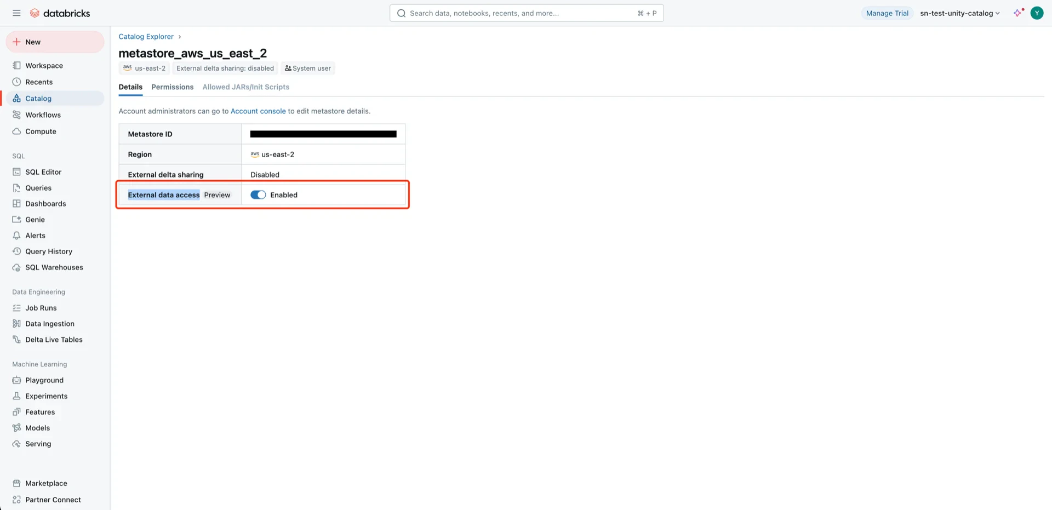Open Dashboards from the sidebar

point(55,203)
